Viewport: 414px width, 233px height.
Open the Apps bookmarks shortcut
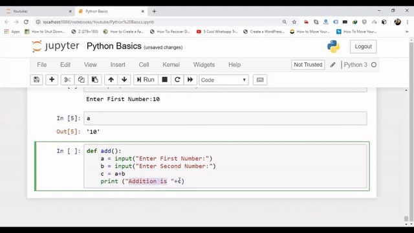pos(12,32)
